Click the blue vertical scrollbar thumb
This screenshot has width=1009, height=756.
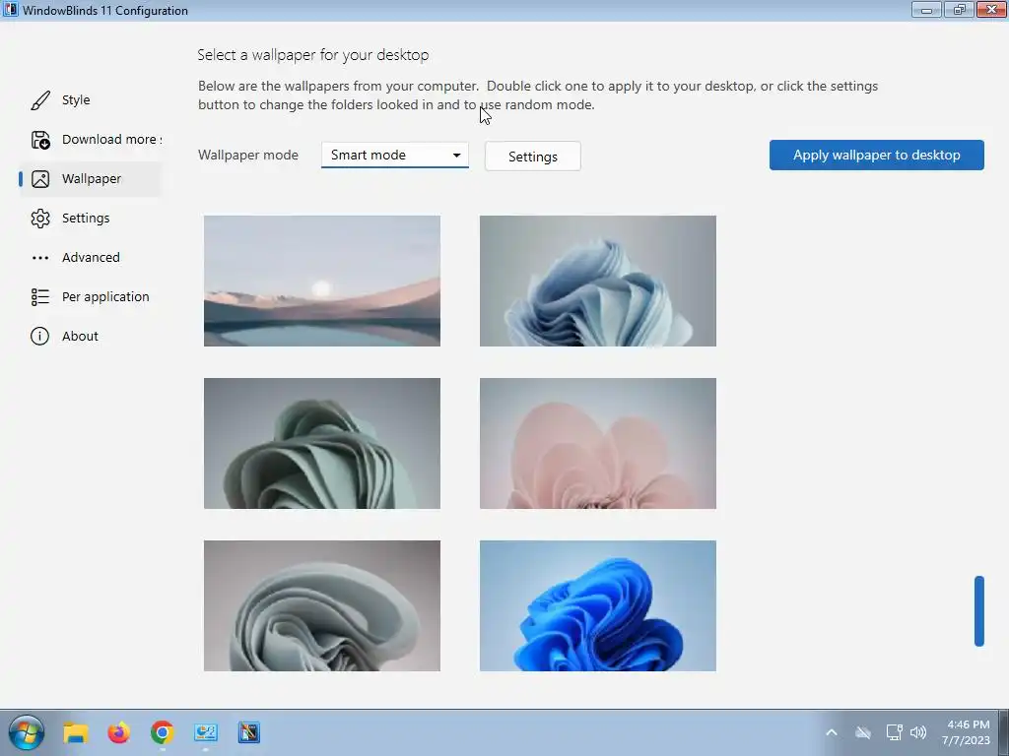click(979, 610)
